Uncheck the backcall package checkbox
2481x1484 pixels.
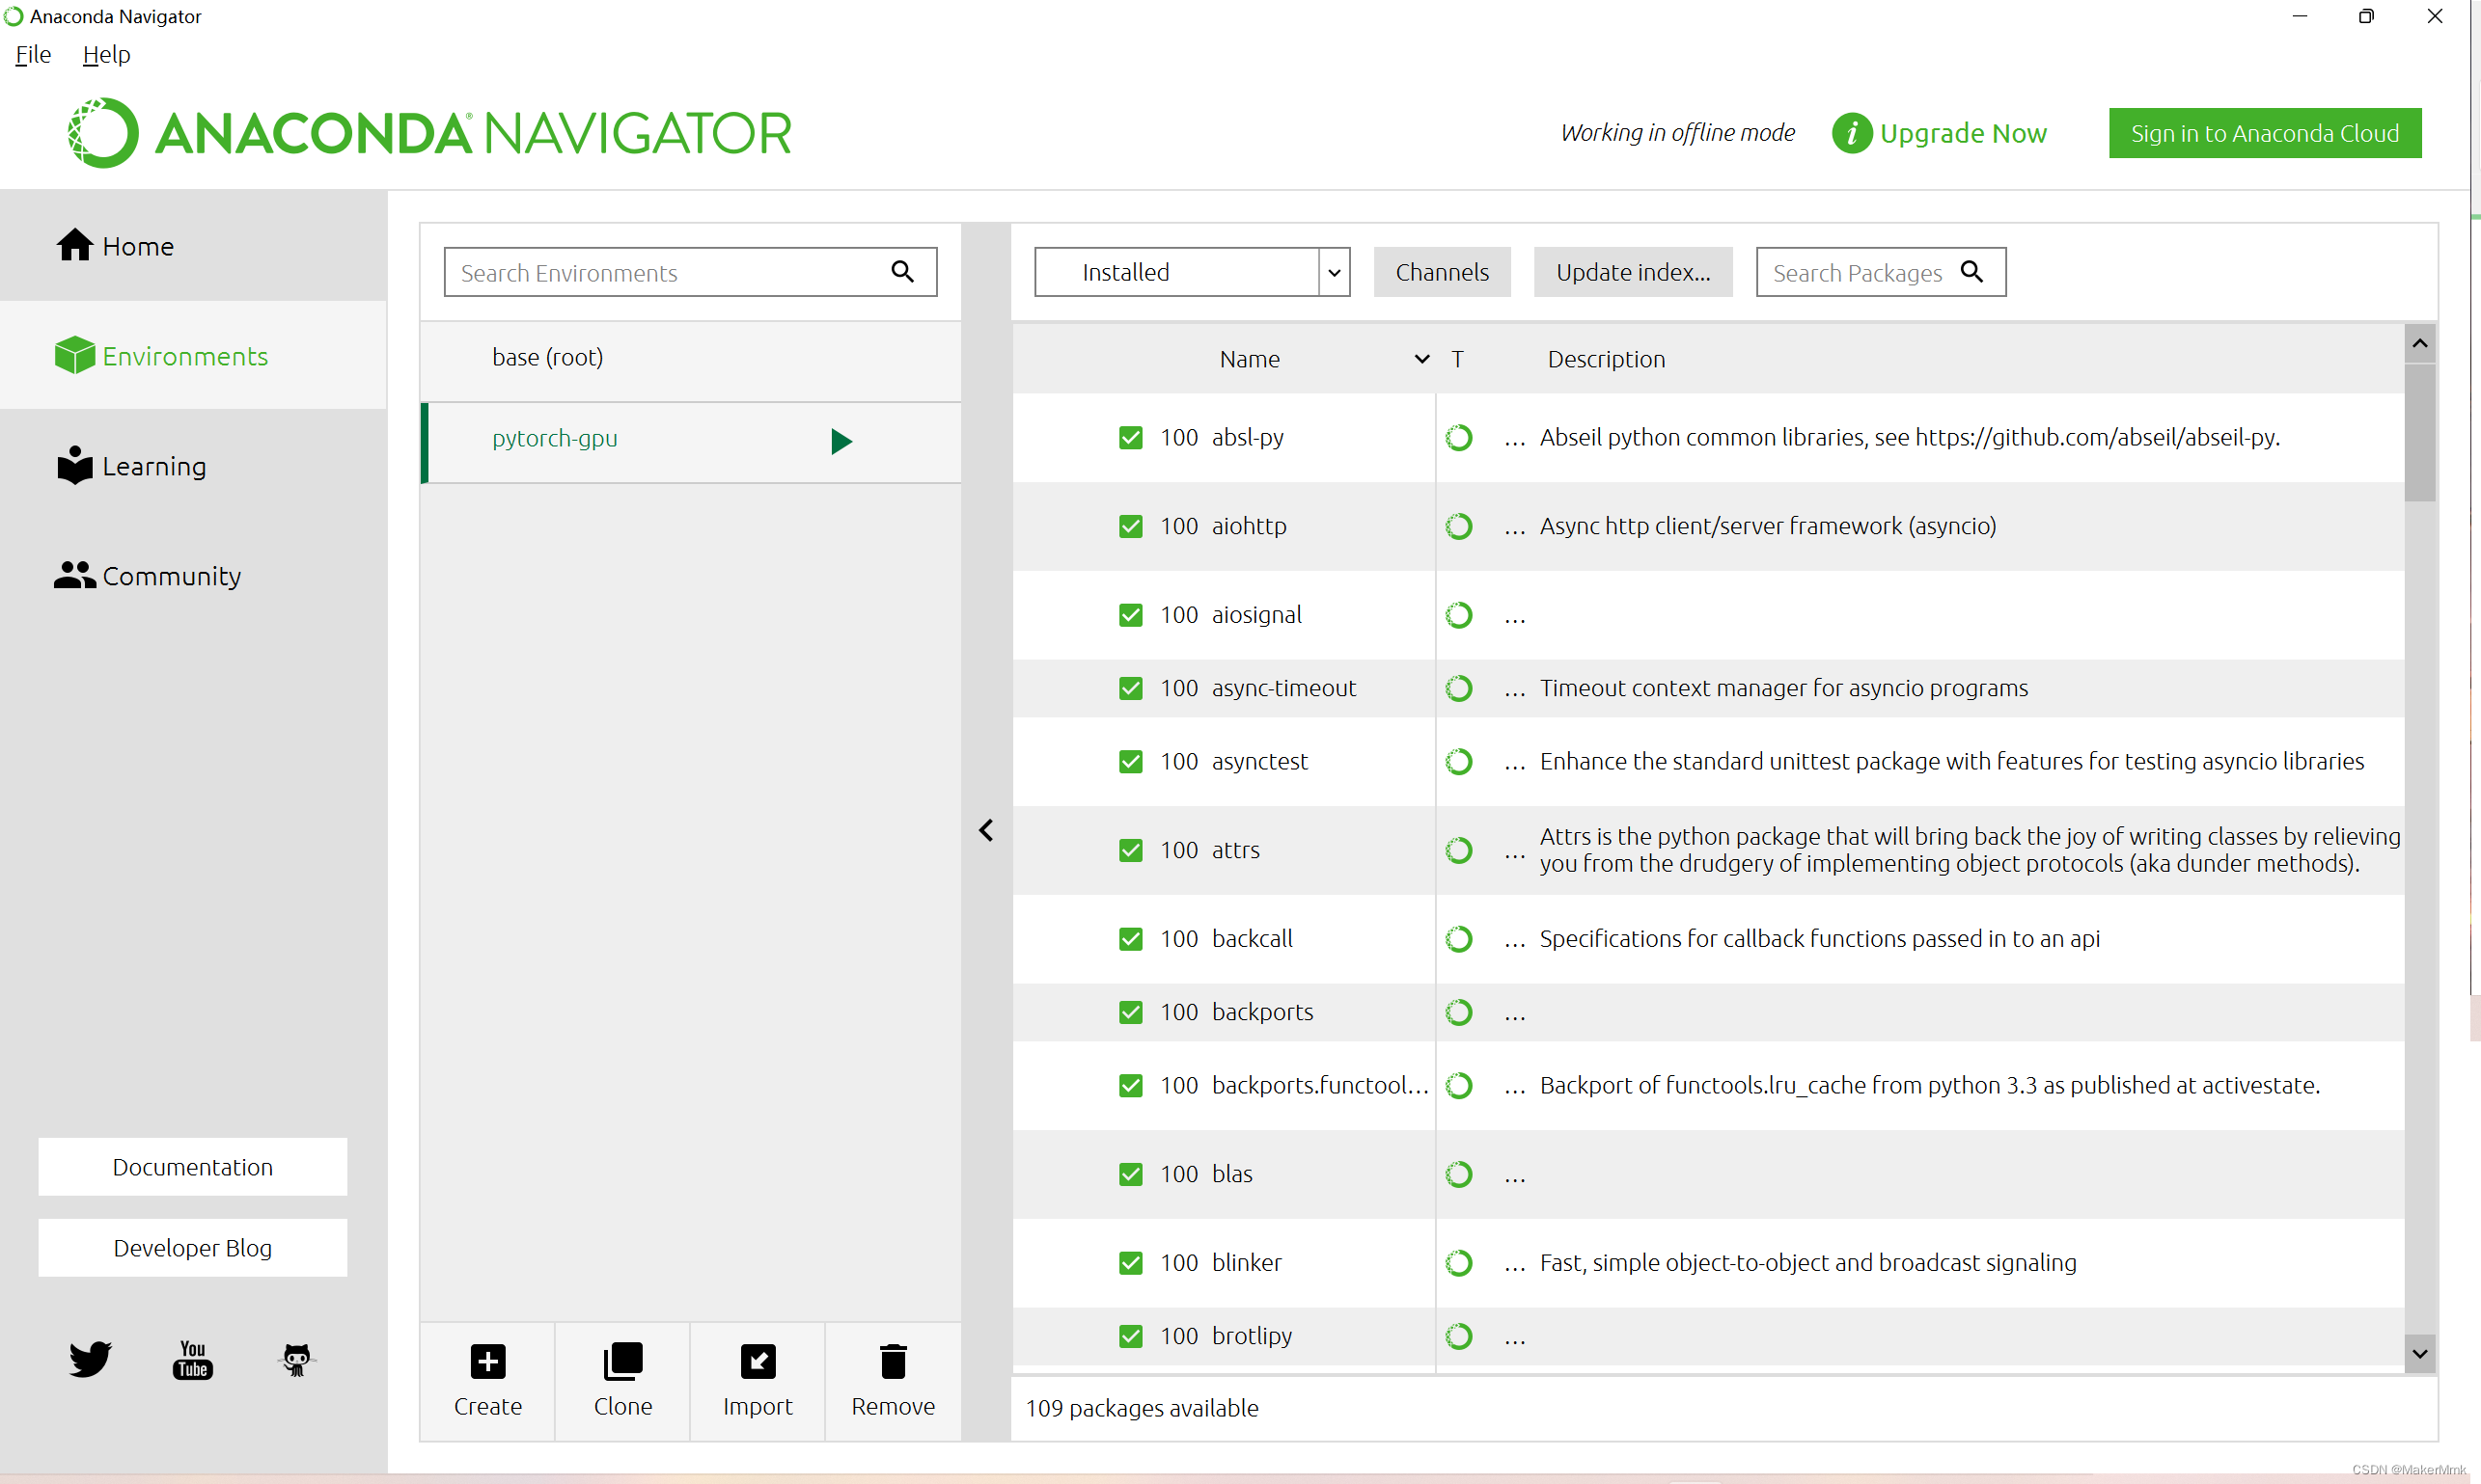tap(1130, 939)
